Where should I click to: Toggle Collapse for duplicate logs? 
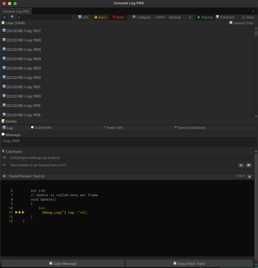[141, 17]
